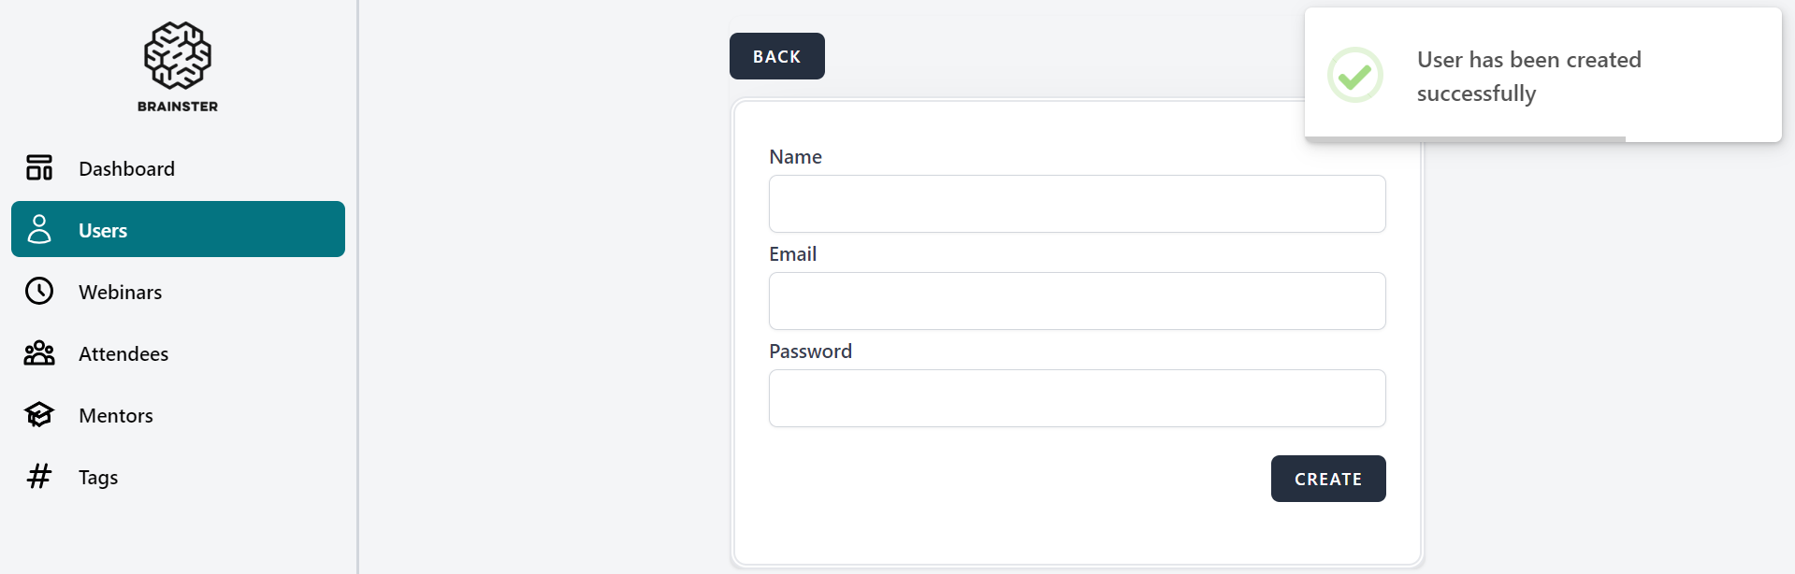Open the Dashboard text label in sidebar
Image resolution: width=1795 pixels, height=574 pixels.
point(126,169)
